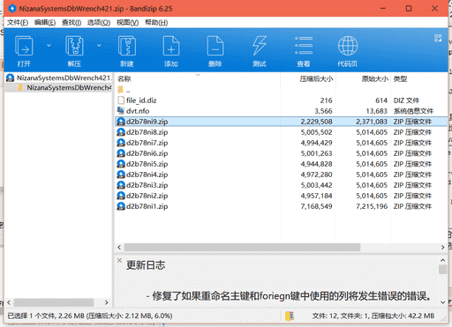Click the d2b78ni8.zip file icon
452x327 pixels.
[121, 132]
